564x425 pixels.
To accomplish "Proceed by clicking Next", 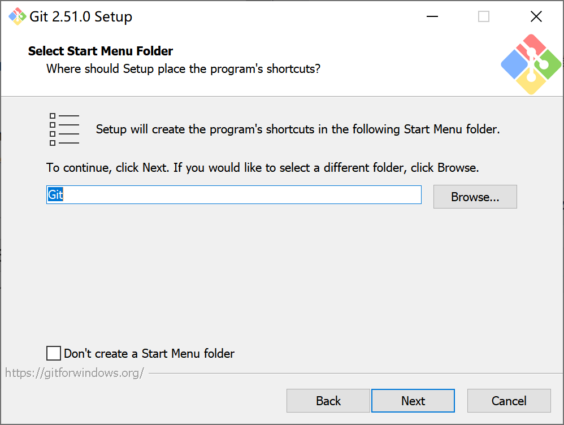I will click(413, 401).
